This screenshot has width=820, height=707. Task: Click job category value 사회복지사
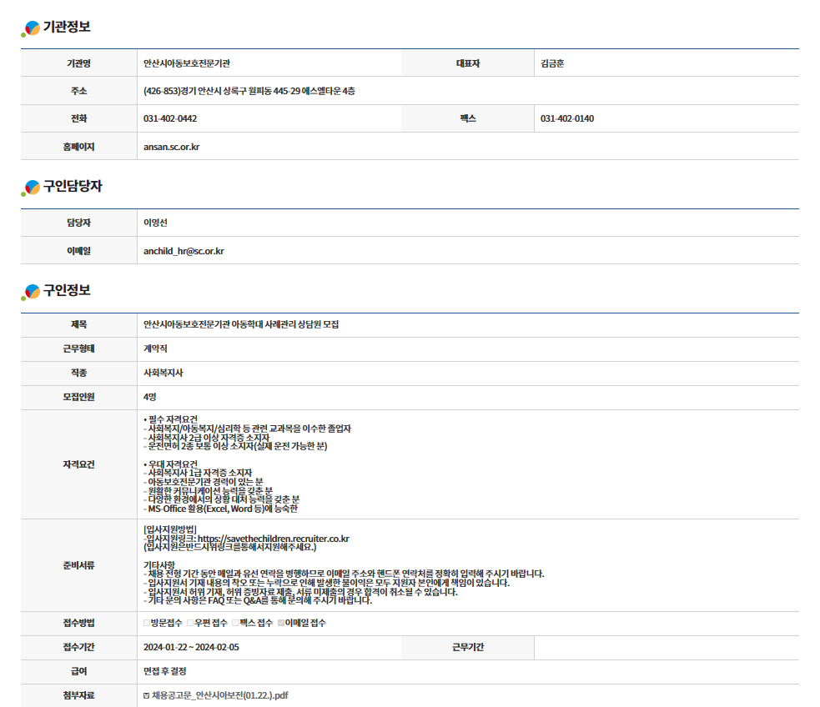(x=163, y=373)
